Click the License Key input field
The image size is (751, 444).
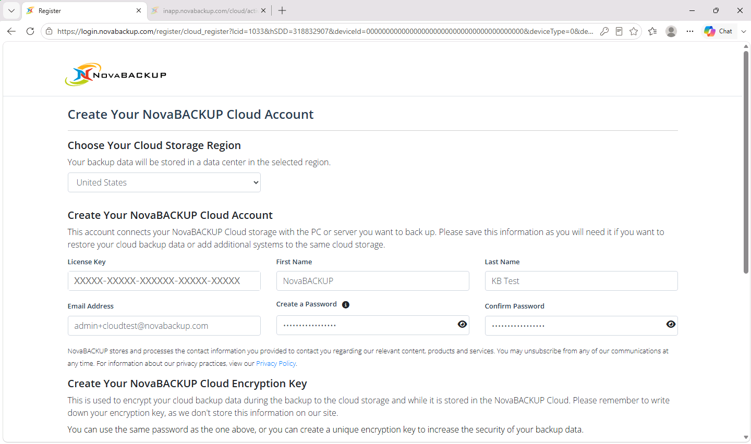click(164, 281)
